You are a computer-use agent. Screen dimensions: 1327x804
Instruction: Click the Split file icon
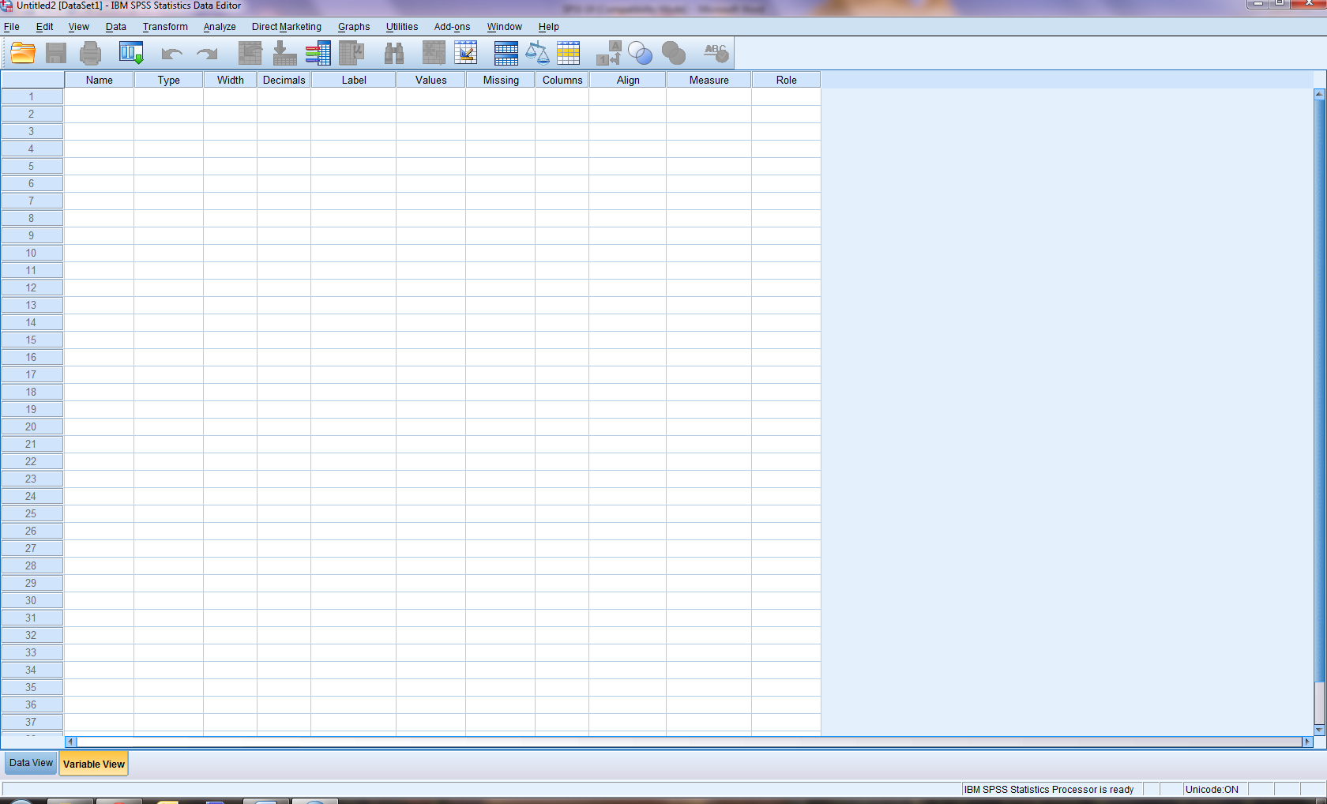[x=506, y=53]
